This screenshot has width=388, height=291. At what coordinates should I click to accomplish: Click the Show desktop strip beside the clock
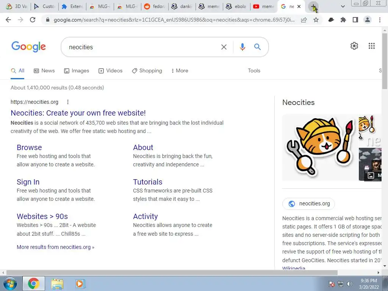(385, 283)
